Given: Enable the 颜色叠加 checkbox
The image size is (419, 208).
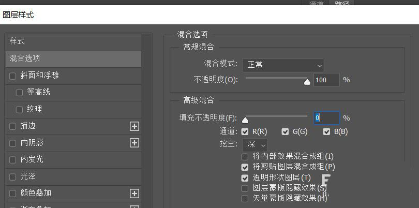Looking at the screenshot, I should (x=13, y=194).
